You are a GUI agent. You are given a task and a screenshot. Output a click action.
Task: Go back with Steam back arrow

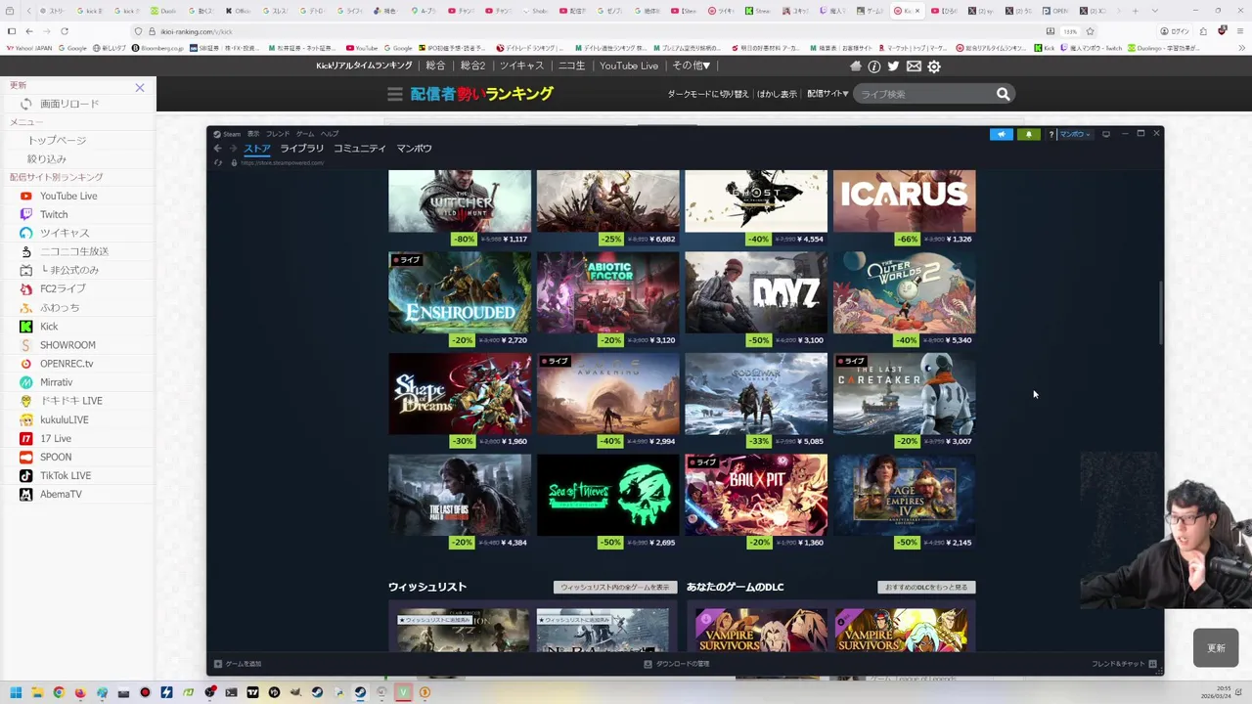point(218,149)
